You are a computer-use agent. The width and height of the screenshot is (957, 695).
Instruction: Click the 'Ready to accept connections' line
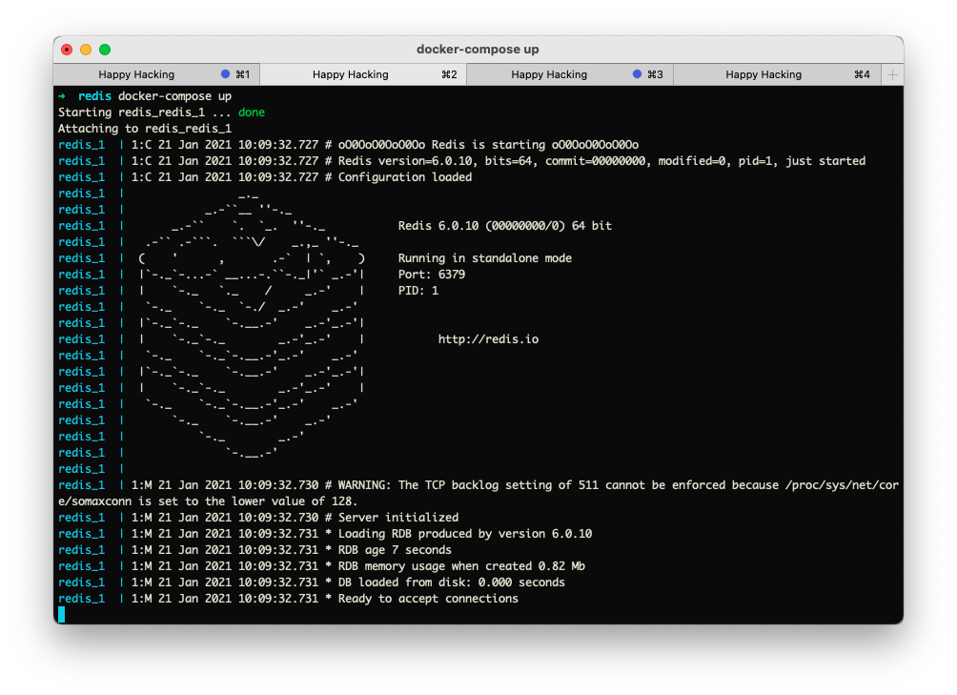288,599
